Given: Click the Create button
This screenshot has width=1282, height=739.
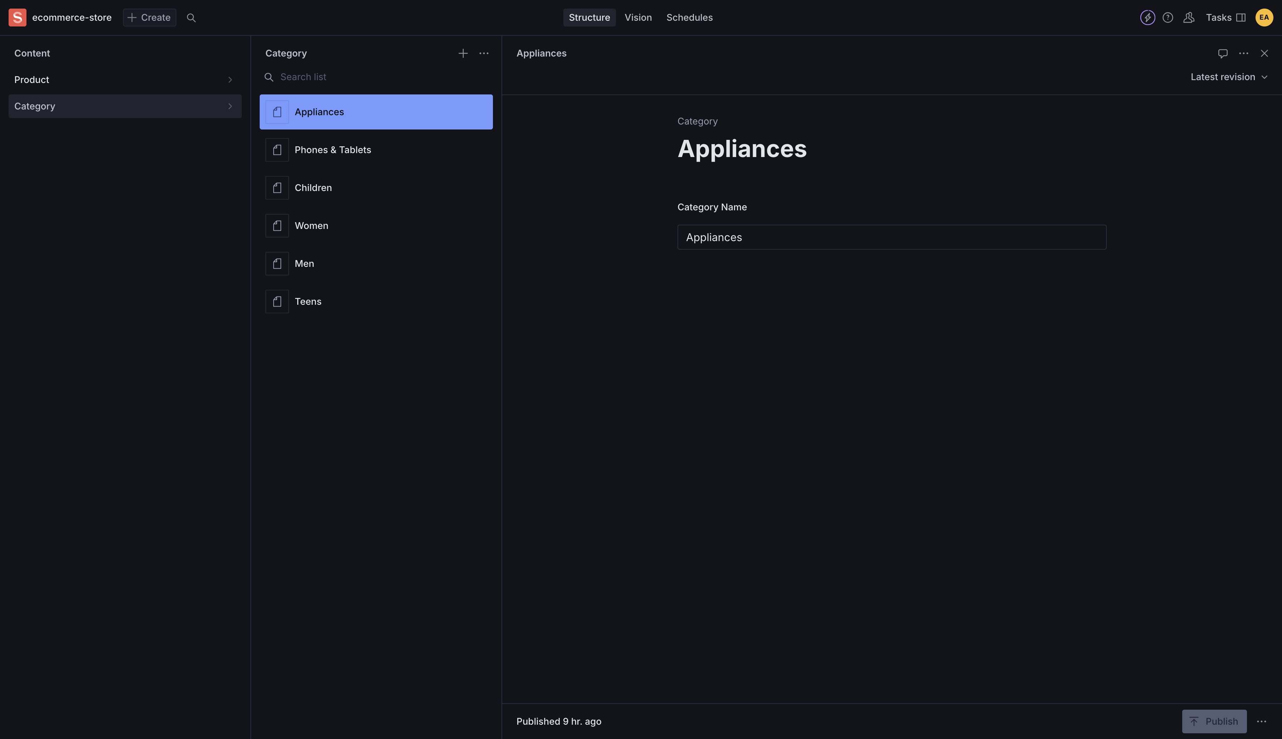Looking at the screenshot, I should click(x=149, y=18).
